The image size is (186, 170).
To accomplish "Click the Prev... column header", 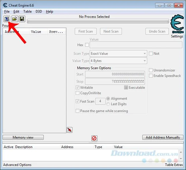I will (x=56, y=32).
